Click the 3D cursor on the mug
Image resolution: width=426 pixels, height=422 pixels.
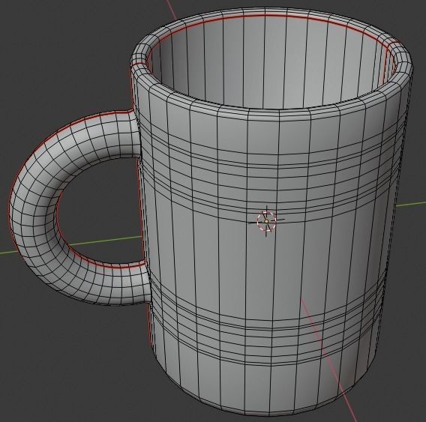[266, 221]
